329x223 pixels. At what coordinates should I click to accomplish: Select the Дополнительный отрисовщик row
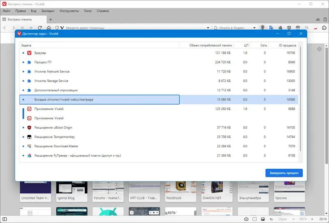click(x=159, y=90)
